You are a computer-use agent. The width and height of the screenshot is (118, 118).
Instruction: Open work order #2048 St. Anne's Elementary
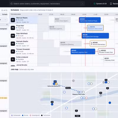[x=98, y=44]
